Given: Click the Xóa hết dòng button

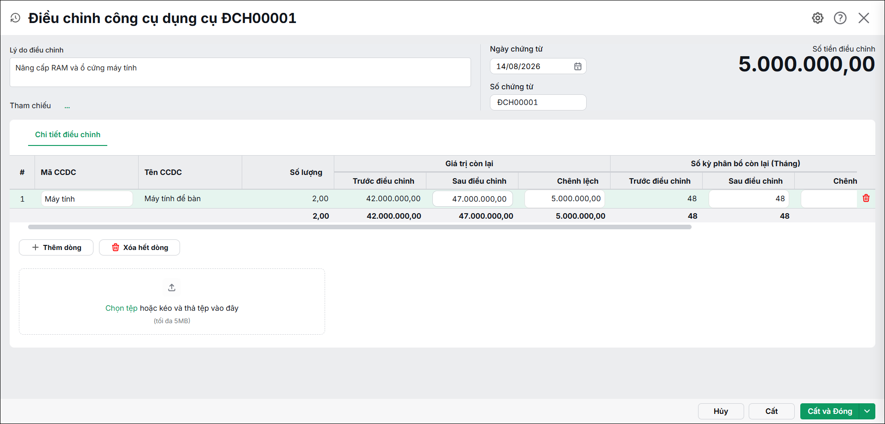Looking at the screenshot, I should click(x=140, y=247).
